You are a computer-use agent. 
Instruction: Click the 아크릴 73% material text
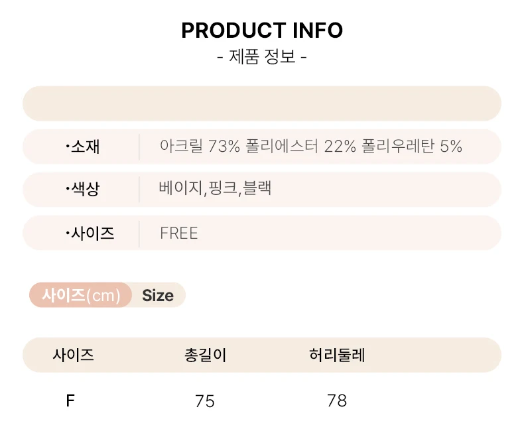pos(200,147)
